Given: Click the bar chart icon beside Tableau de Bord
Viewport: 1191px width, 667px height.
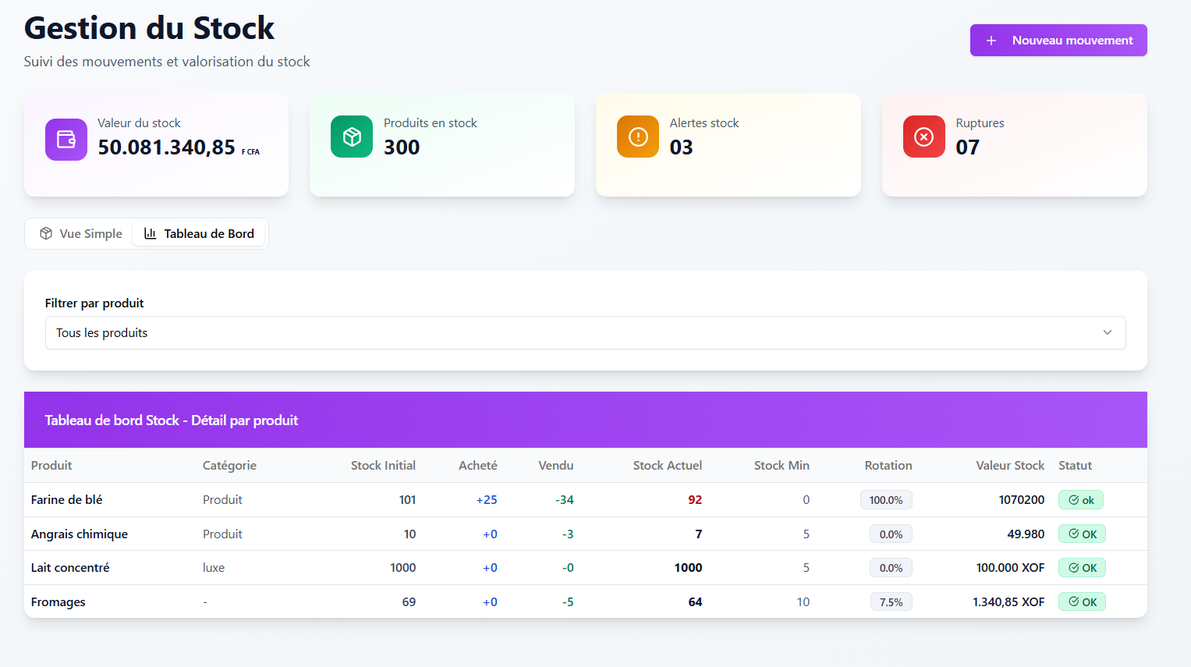Looking at the screenshot, I should 151,233.
